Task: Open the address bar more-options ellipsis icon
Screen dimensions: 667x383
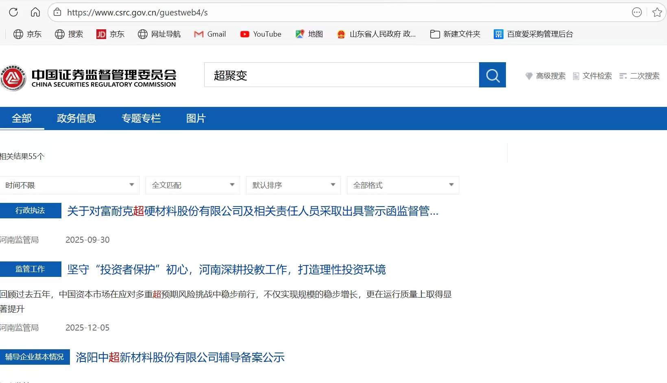Action: 637,12
